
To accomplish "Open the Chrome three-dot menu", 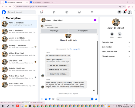I will pos(133,7).
